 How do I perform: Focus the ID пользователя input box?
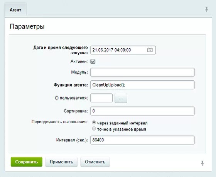(x=101, y=98)
